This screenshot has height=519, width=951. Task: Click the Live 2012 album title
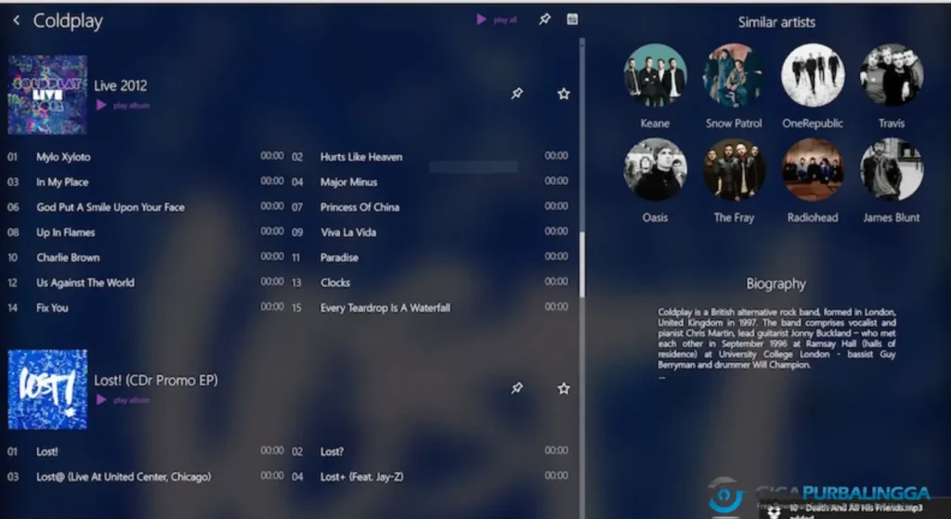click(121, 85)
